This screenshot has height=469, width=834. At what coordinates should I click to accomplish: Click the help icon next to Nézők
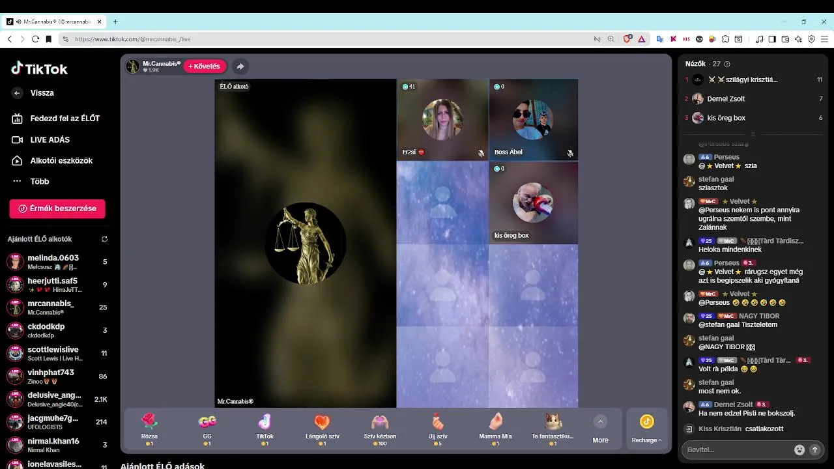(x=727, y=64)
